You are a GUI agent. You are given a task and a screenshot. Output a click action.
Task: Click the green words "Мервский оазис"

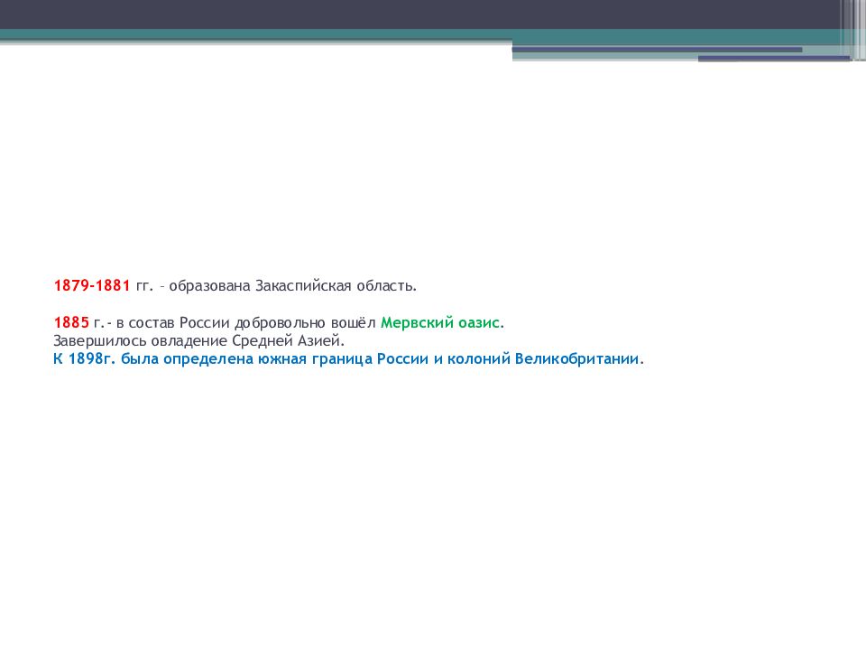click(440, 322)
